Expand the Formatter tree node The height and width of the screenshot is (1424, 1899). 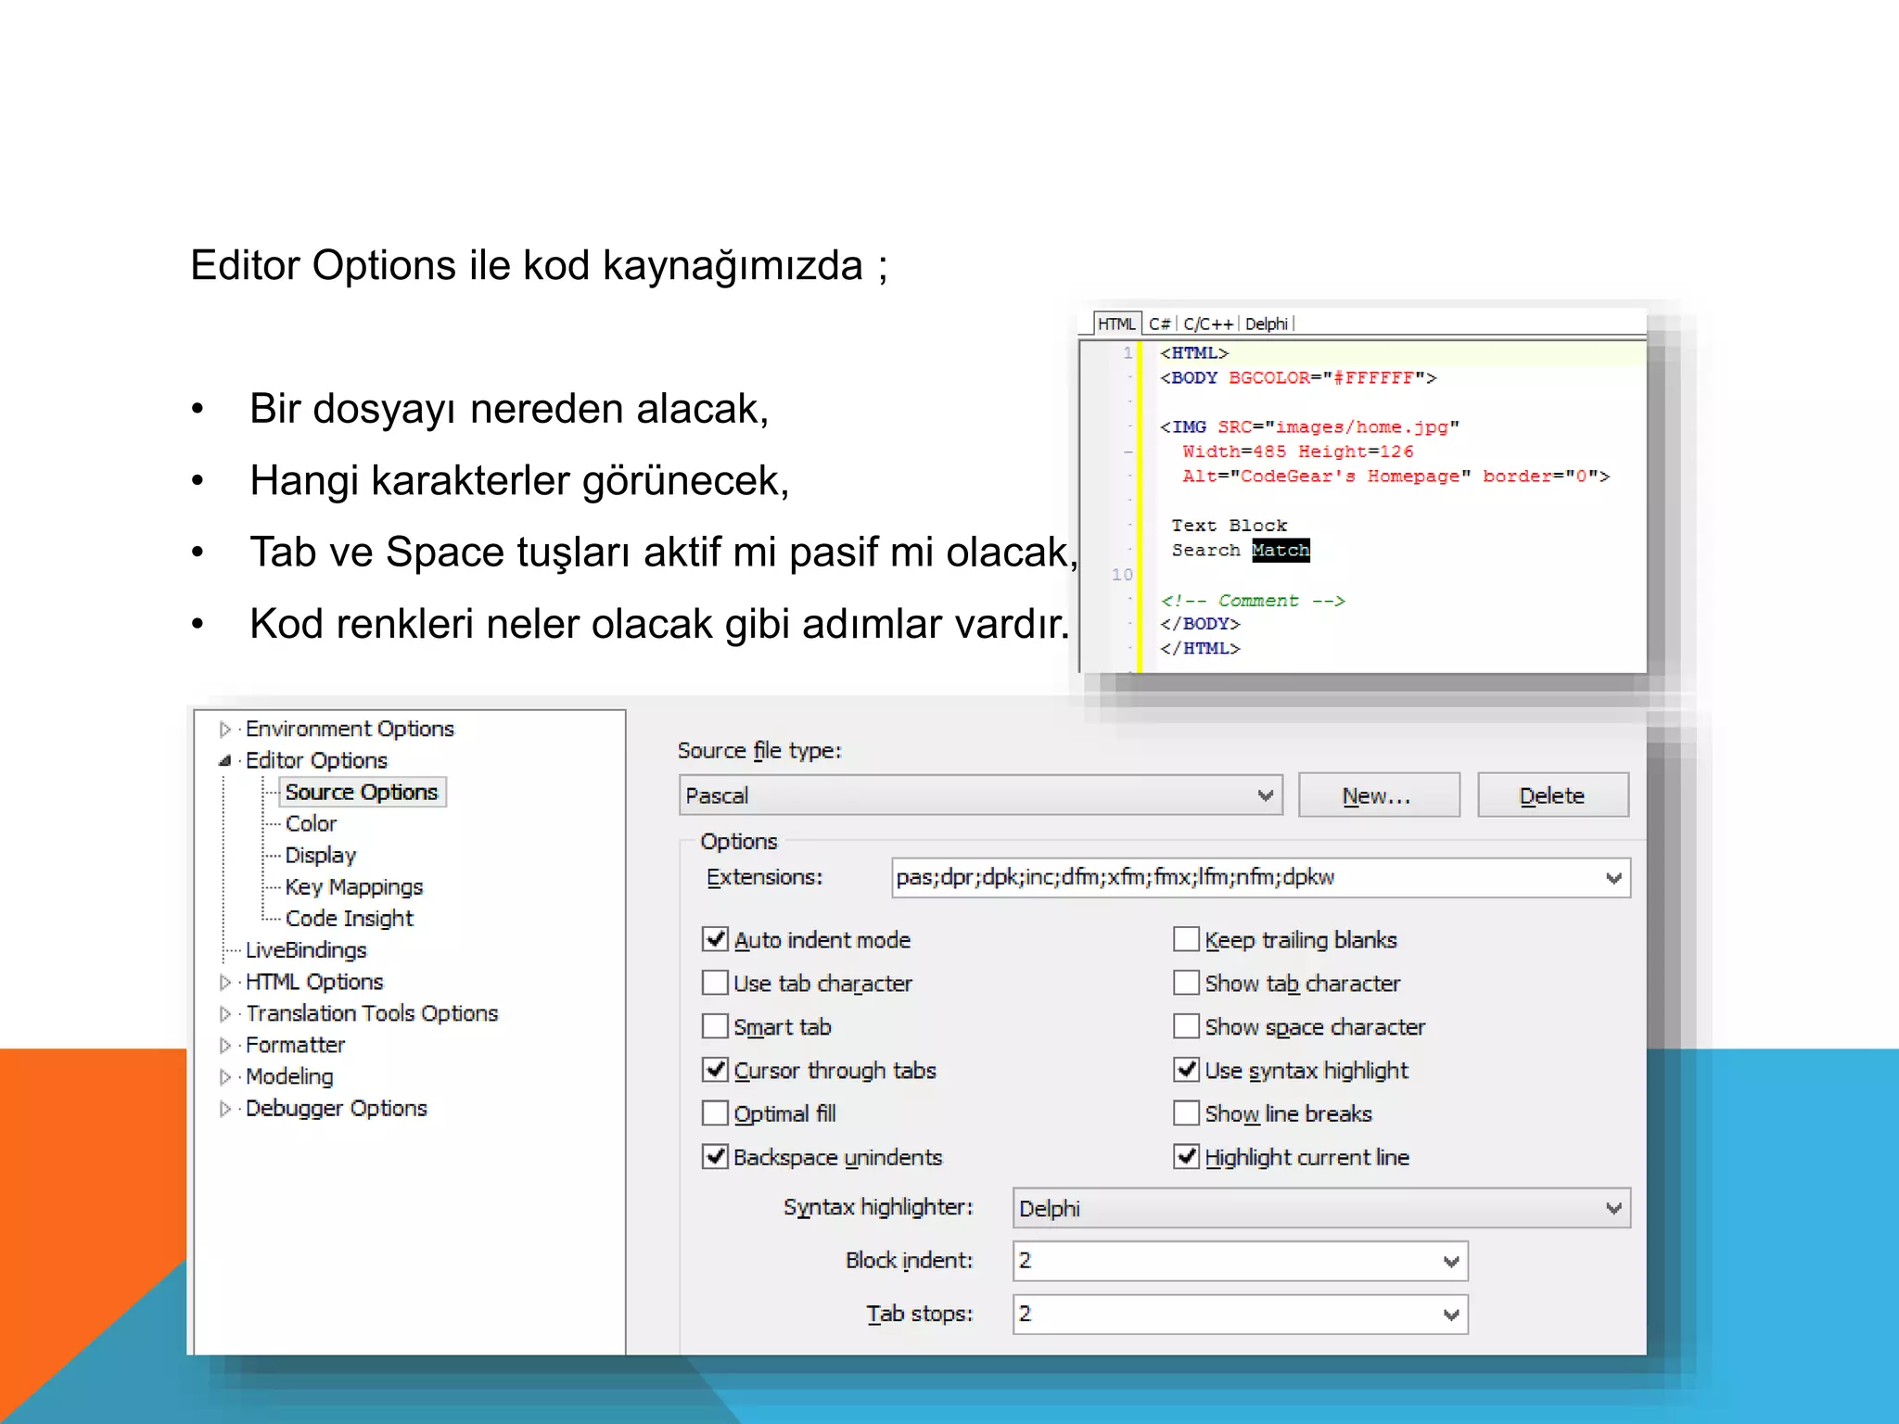click(x=224, y=1045)
